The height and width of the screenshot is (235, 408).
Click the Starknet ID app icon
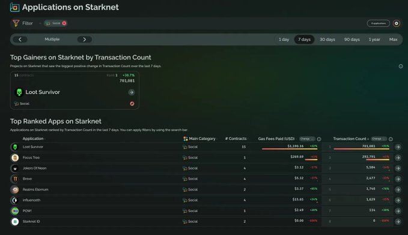click(x=15, y=221)
